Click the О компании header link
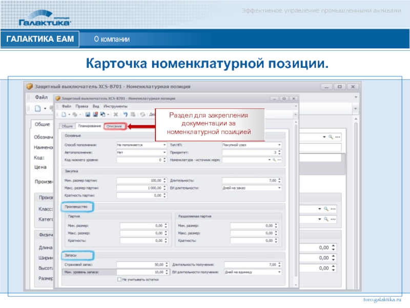 pyautogui.click(x=112, y=39)
